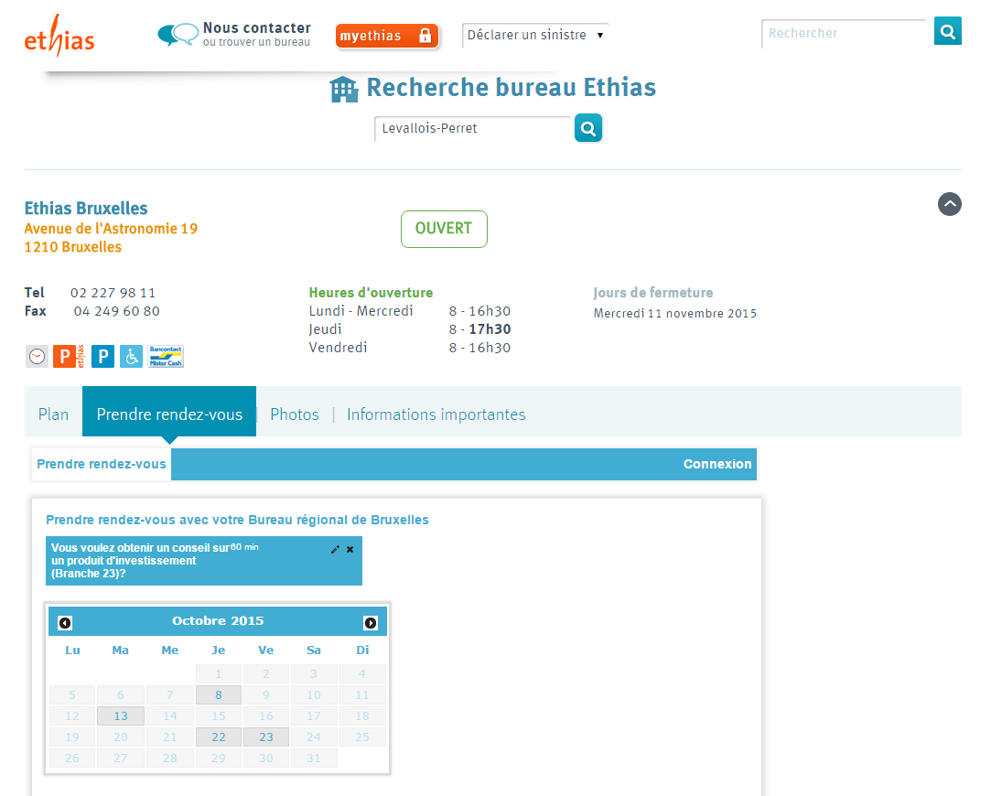This screenshot has width=991, height=796.
Task: Click the Mercredi 11 novembre 2015 closing date
Action: coord(675,313)
